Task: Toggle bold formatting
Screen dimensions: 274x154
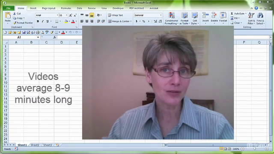Action: point(38,21)
